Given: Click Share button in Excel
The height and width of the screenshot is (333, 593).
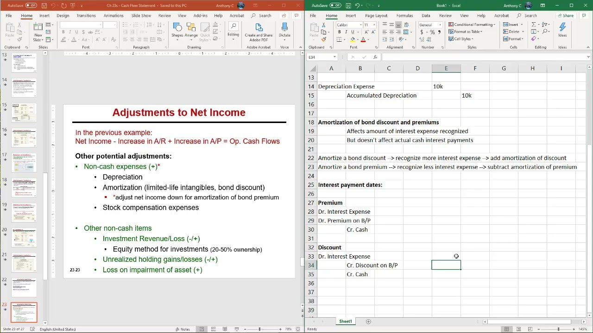Looking at the screenshot, I should click(x=565, y=16).
